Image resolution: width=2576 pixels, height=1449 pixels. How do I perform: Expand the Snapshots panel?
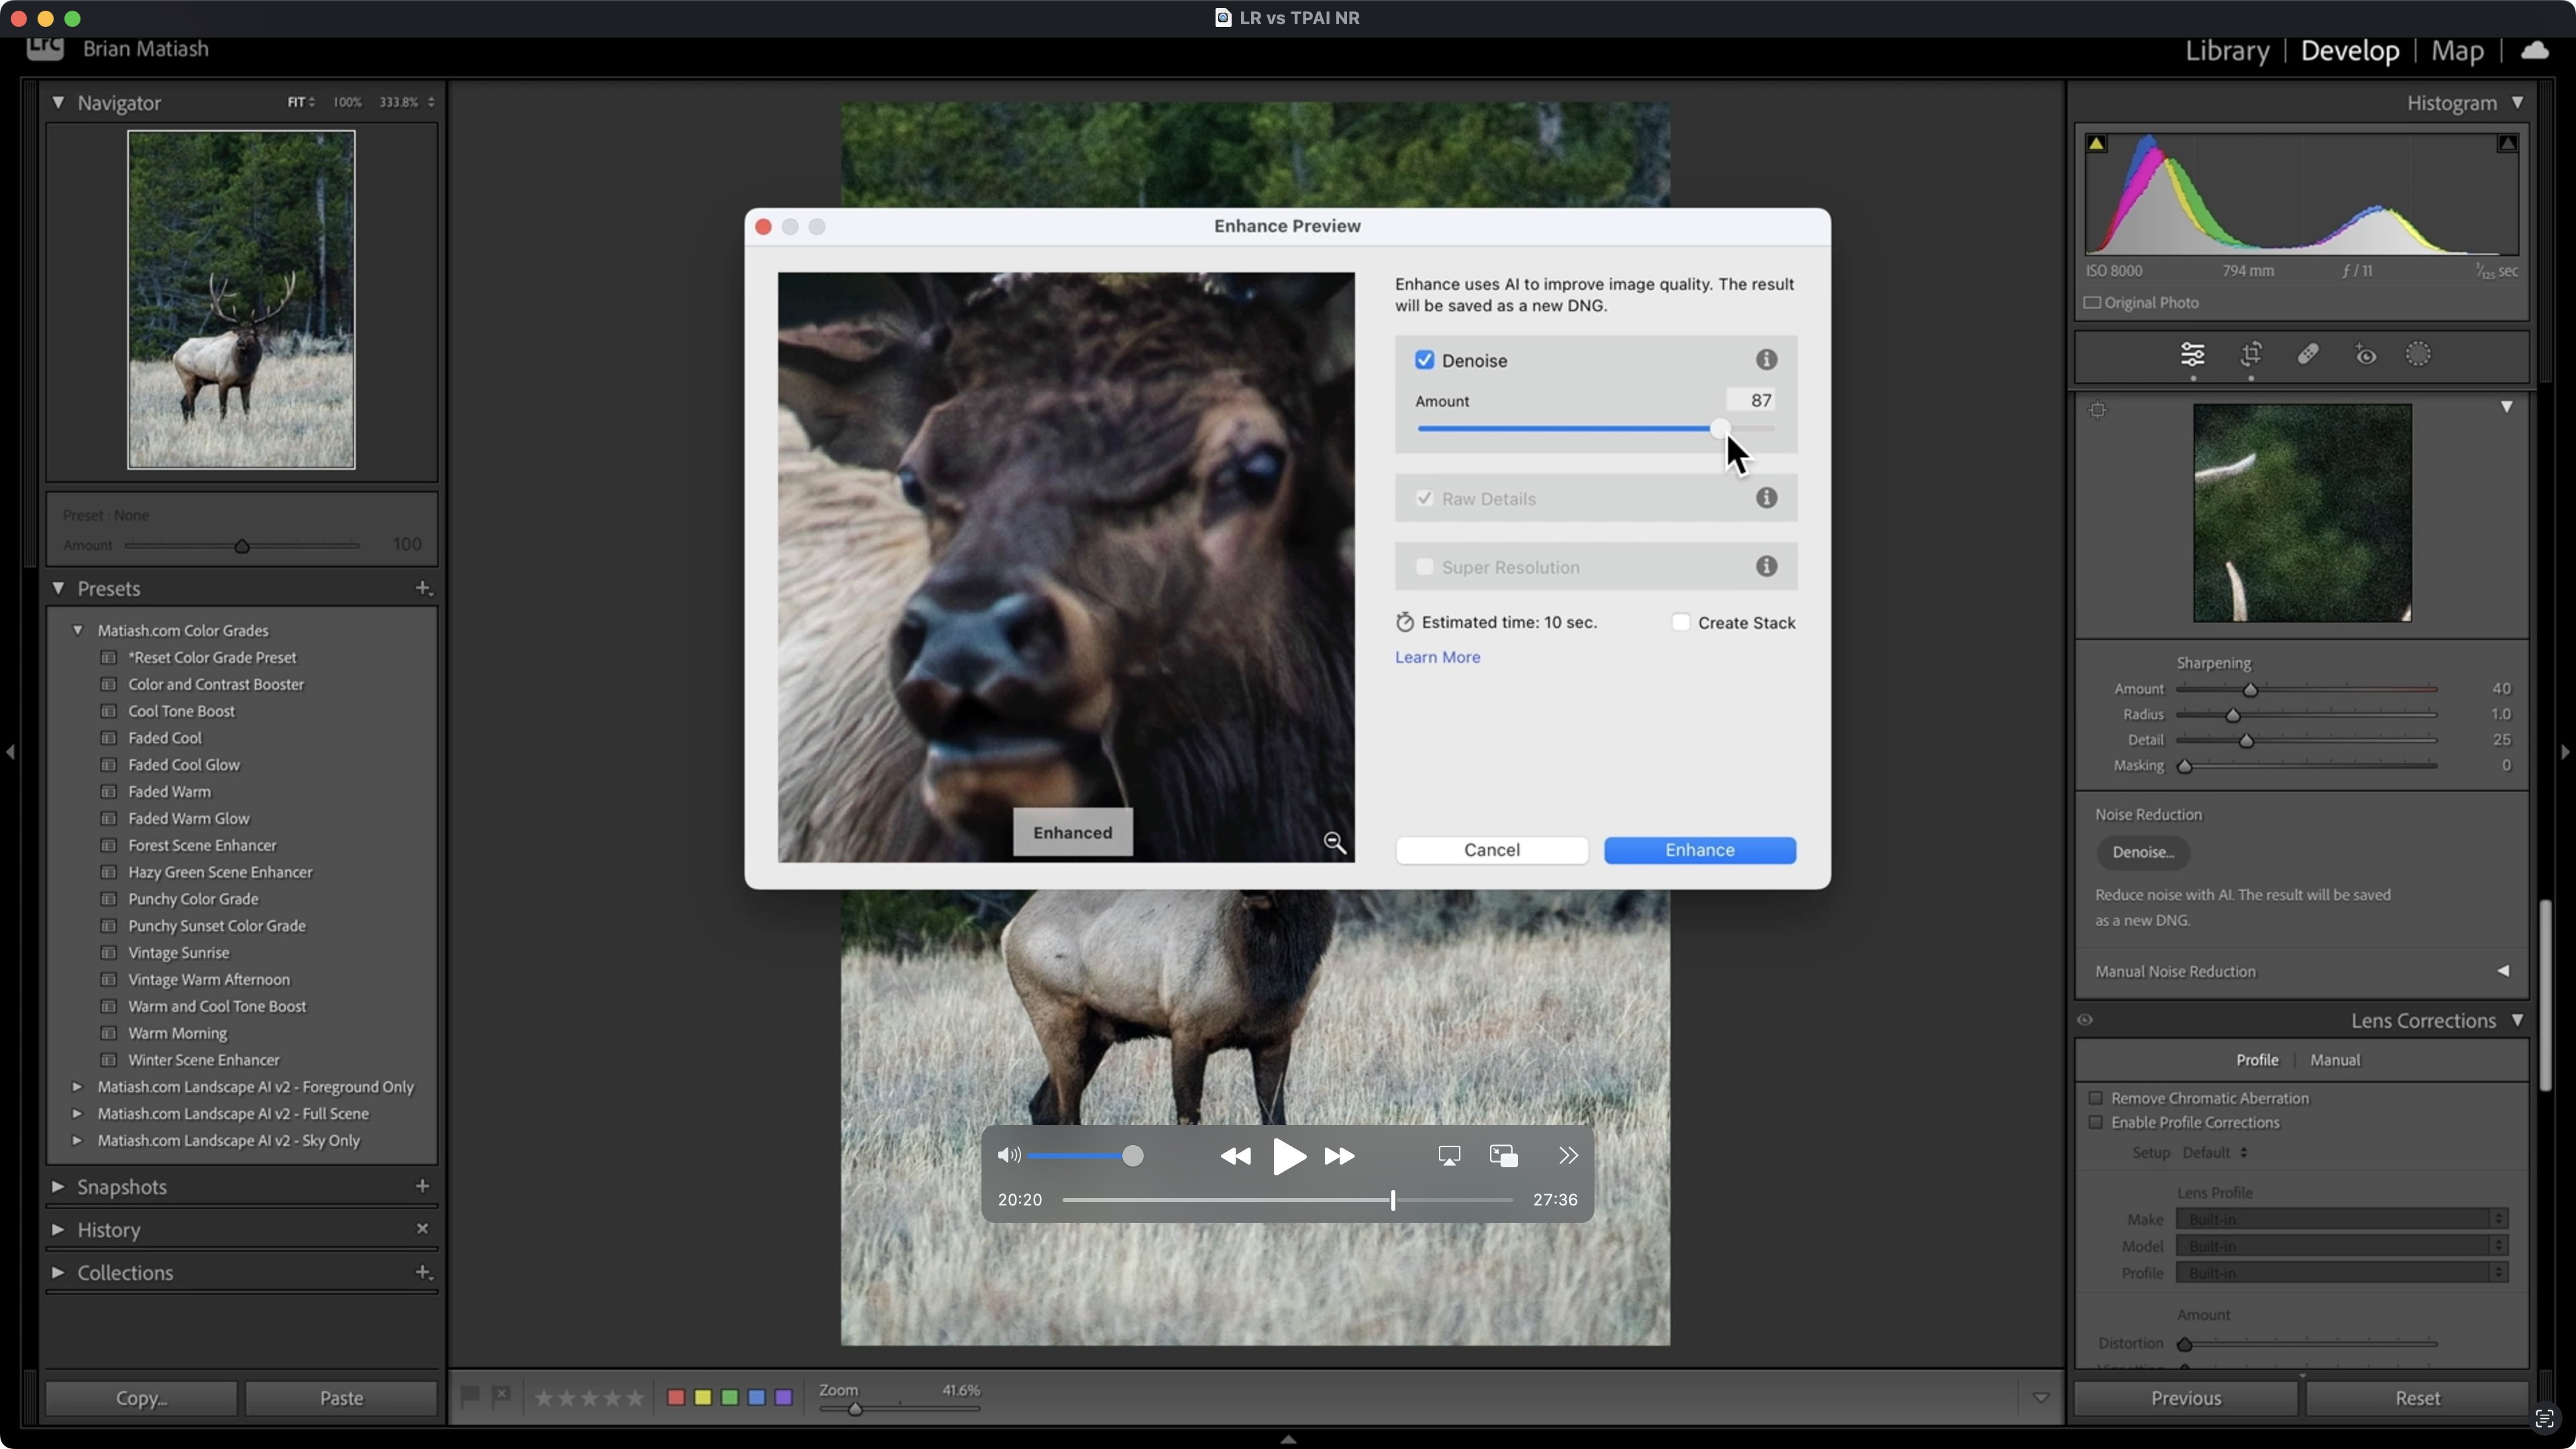point(58,1187)
